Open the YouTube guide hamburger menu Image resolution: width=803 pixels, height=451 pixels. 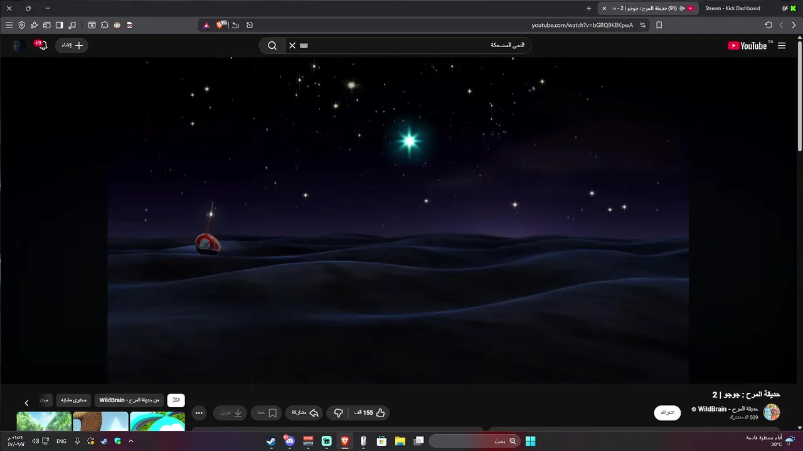(782, 45)
